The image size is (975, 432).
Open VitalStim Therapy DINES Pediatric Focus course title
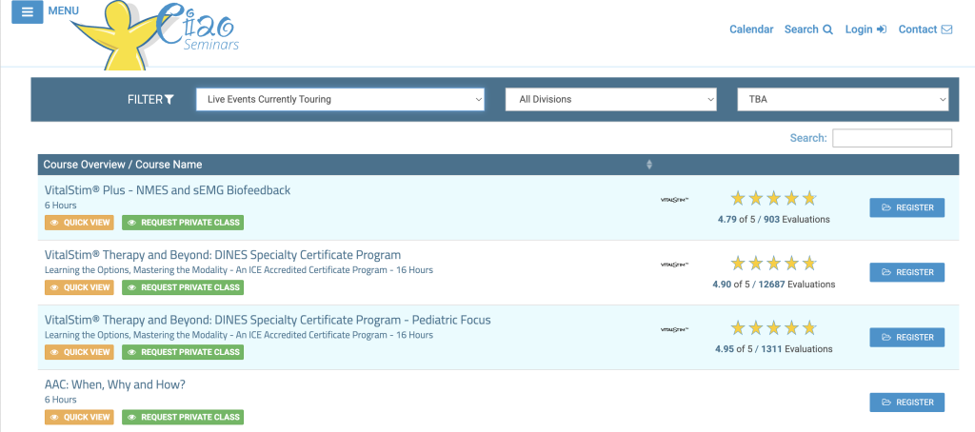pos(268,320)
